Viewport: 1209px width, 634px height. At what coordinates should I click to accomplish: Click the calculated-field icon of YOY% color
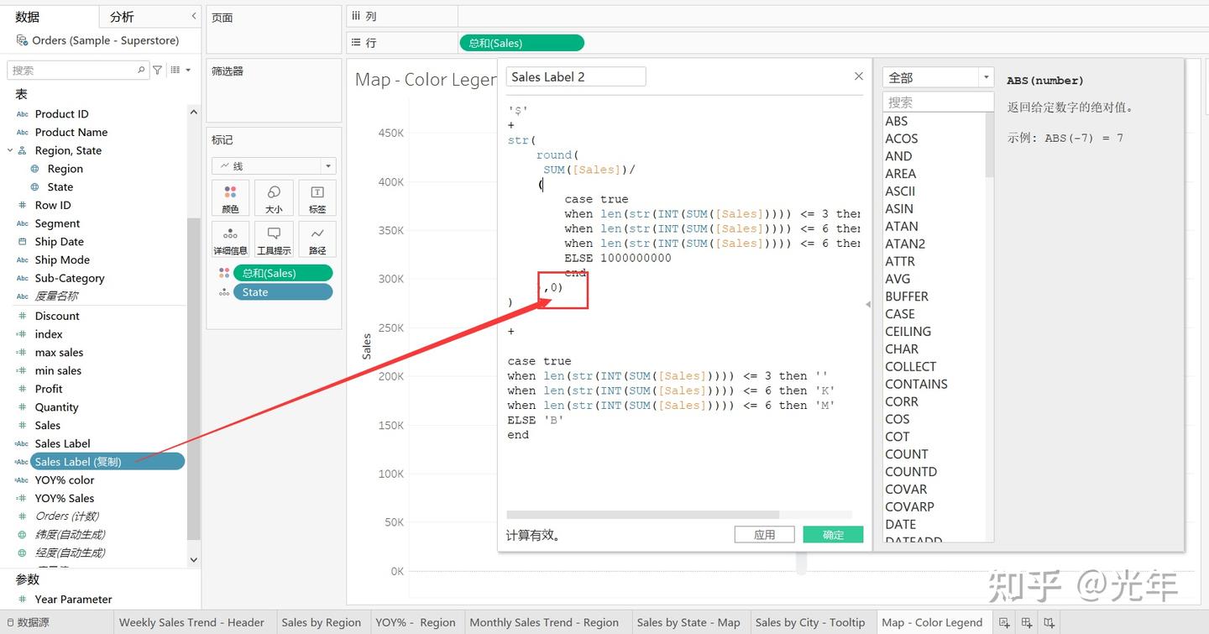(22, 480)
